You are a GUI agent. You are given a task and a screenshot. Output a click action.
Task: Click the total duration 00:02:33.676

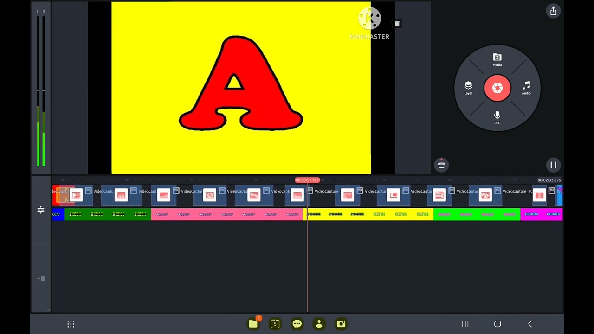pos(549,180)
